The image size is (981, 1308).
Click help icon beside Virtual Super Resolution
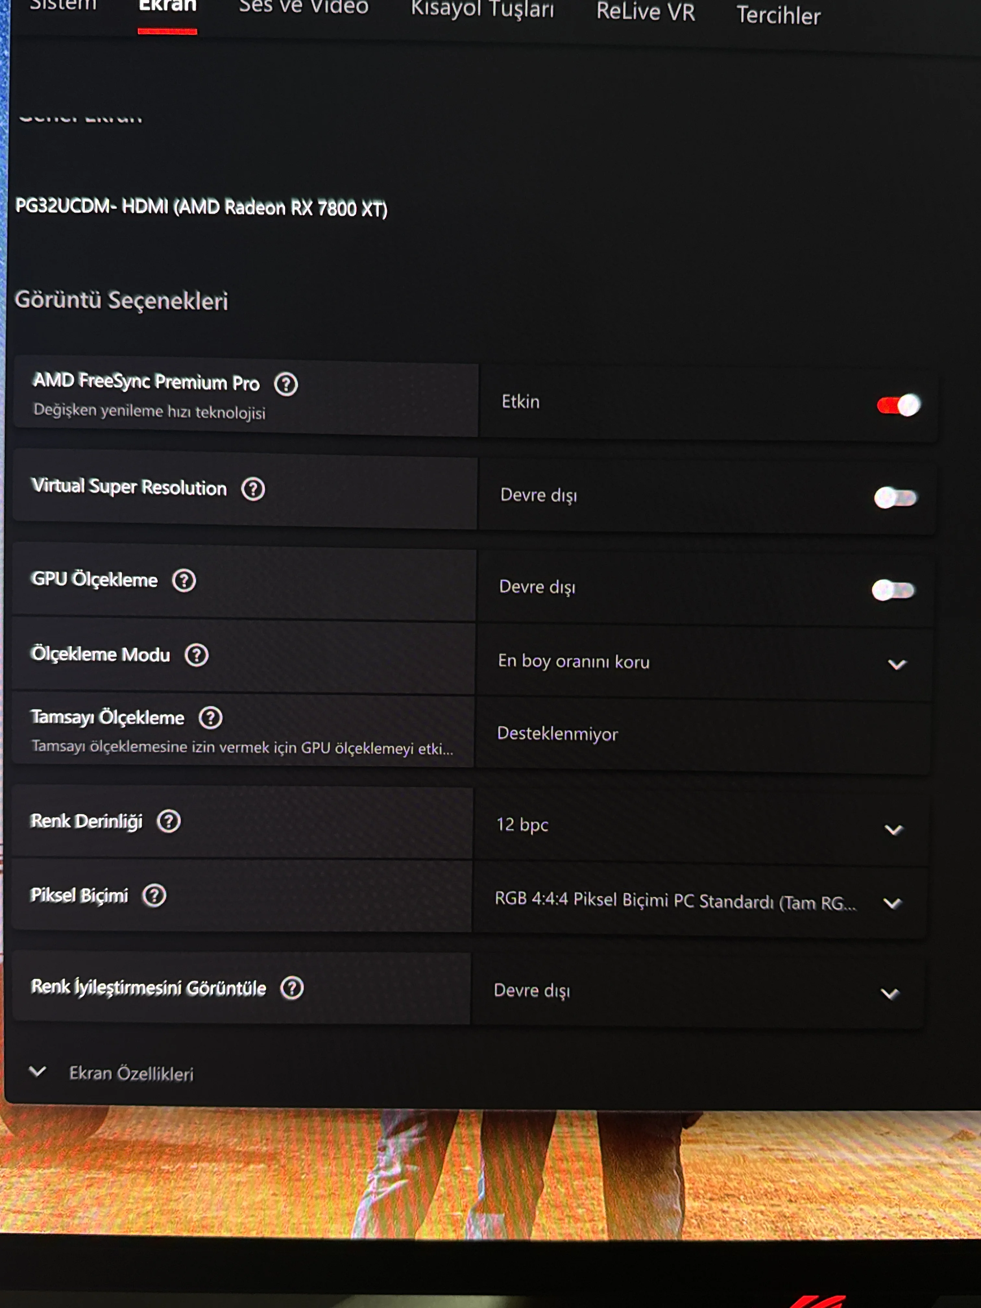tap(253, 489)
